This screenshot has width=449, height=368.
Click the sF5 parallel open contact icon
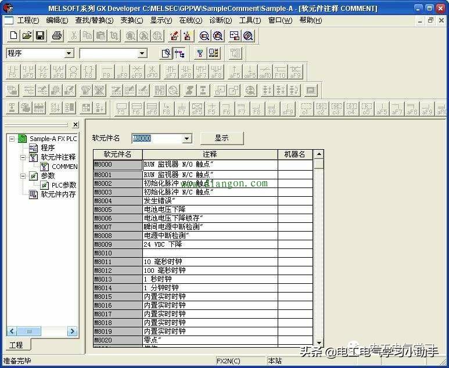click(x=28, y=71)
